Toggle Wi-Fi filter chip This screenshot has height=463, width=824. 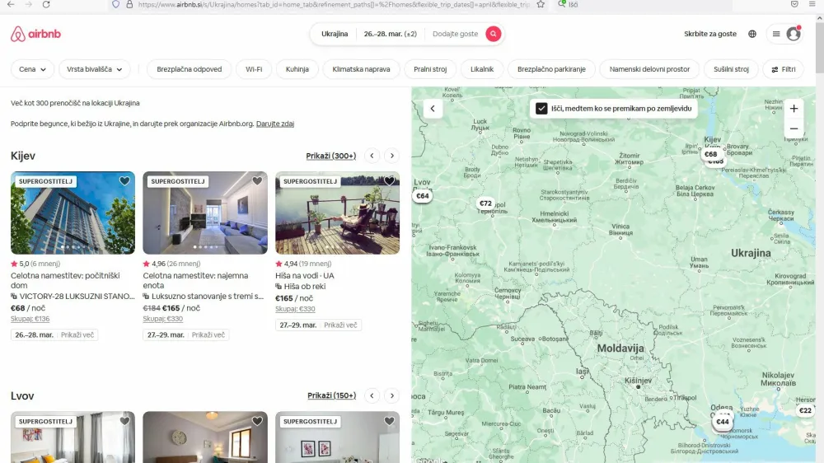(254, 69)
